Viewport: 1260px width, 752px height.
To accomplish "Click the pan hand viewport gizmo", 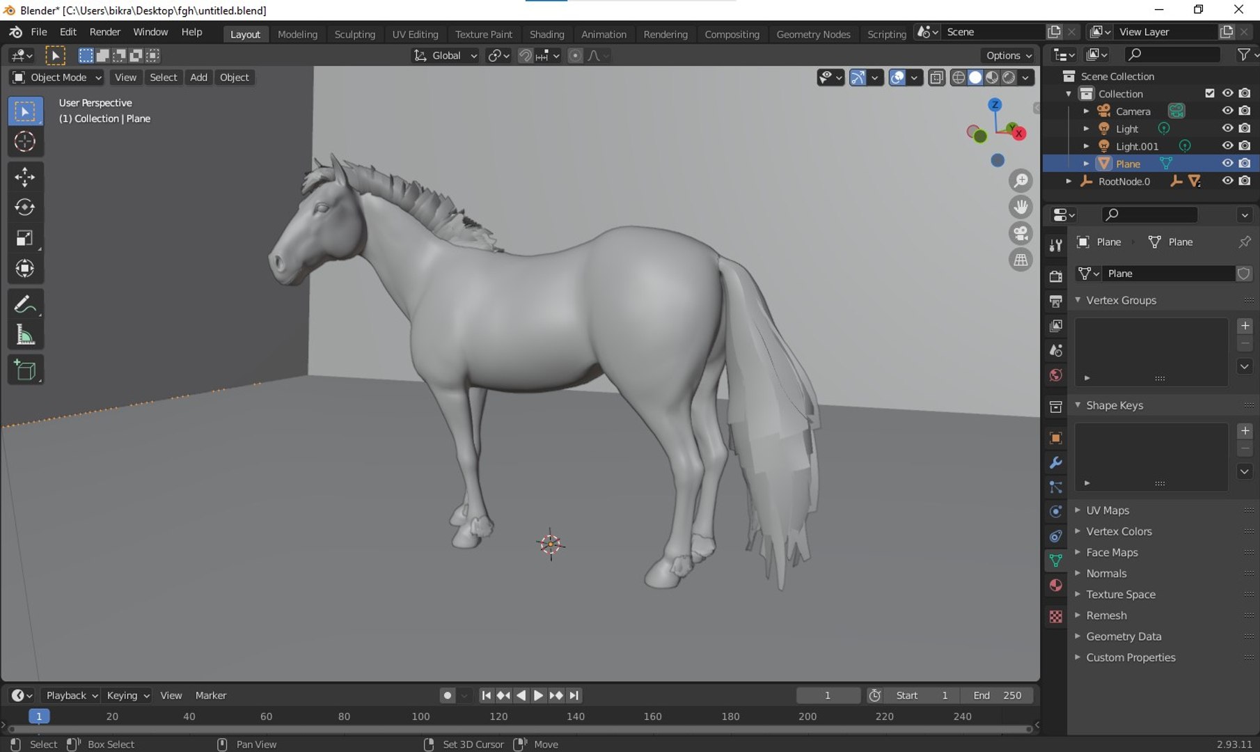I will coord(1021,207).
